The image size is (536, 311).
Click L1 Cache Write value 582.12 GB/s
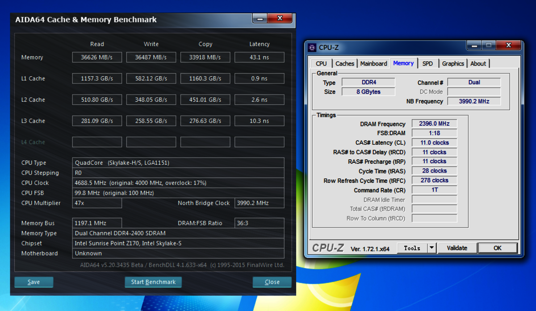(151, 79)
